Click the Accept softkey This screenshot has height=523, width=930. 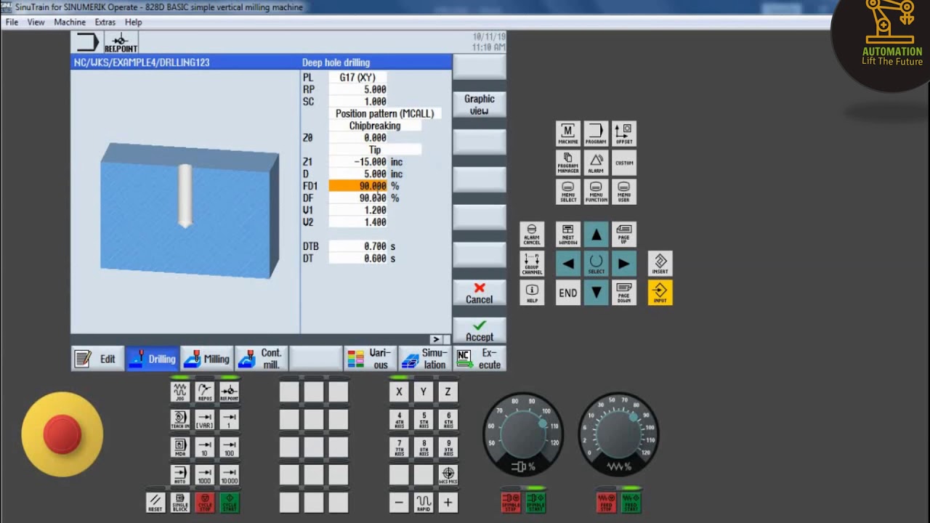coord(479,331)
